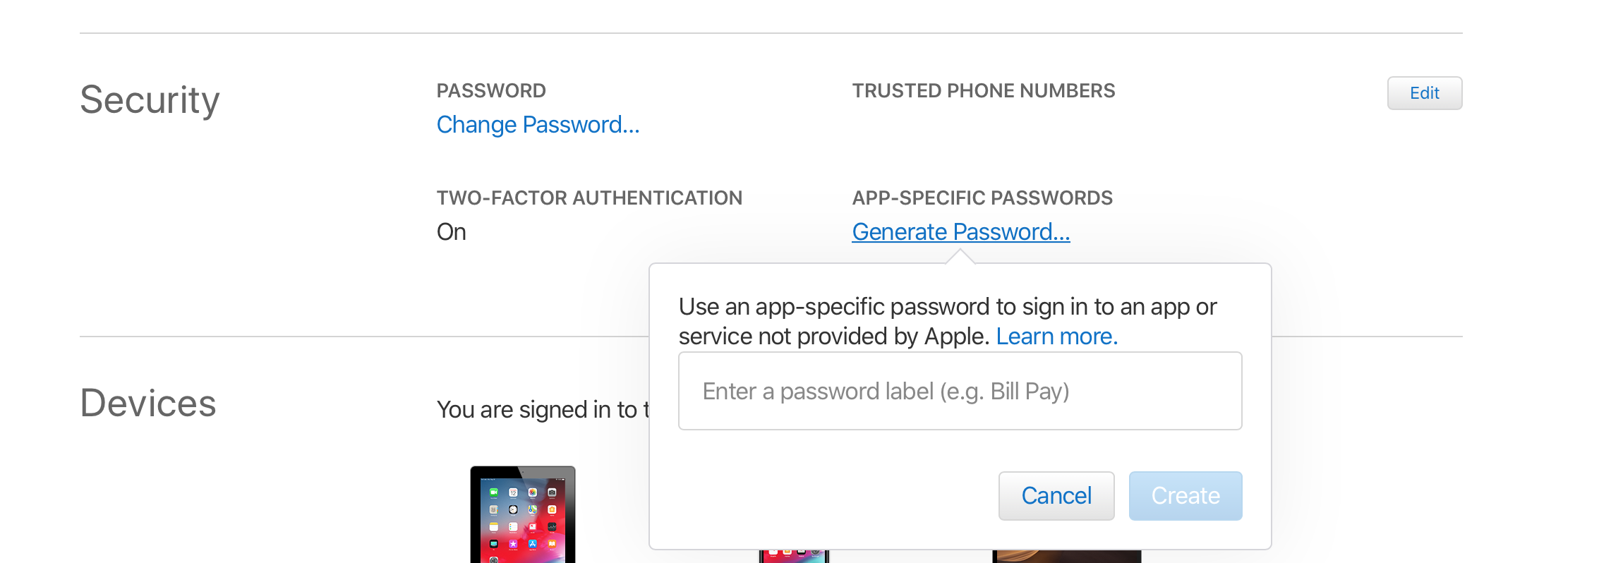Image resolution: width=1599 pixels, height=563 pixels.
Task: Click the Change Password link
Action: pyautogui.click(x=538, y=124)
